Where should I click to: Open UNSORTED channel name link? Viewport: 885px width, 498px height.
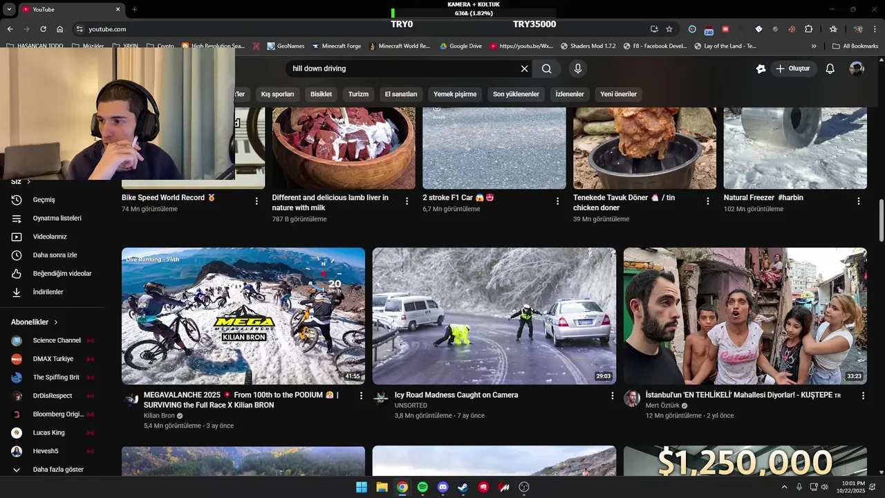411,405
